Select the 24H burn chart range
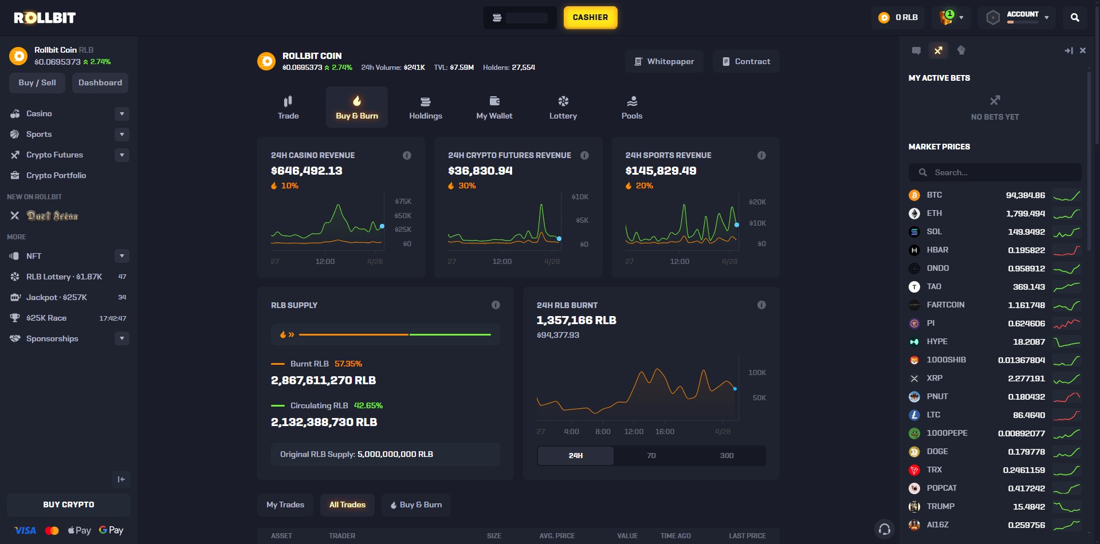The height and width of the screenshot is (544, 1100). coord(576,456)
